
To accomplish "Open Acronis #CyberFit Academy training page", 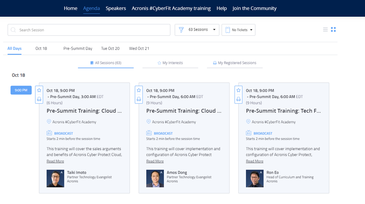I will (171, 8).
